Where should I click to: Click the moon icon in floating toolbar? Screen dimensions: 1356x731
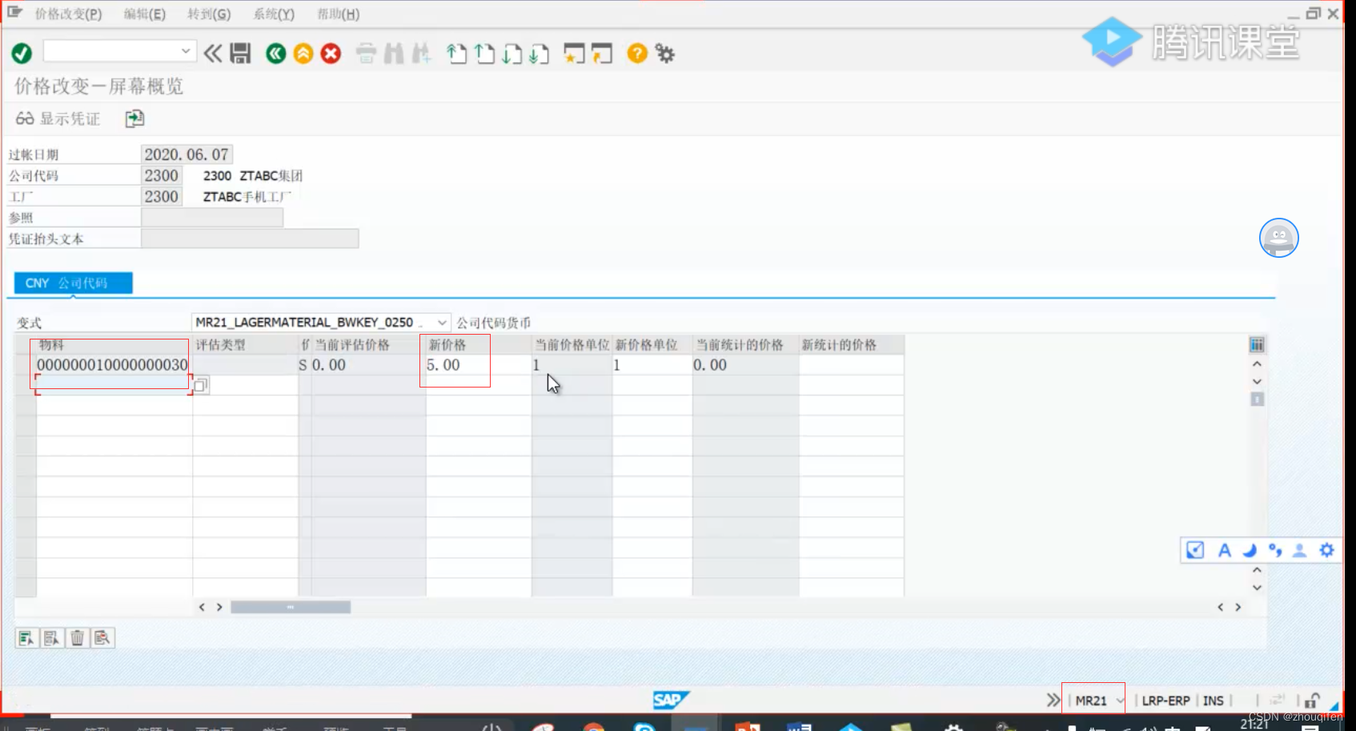pos(1250,550)
